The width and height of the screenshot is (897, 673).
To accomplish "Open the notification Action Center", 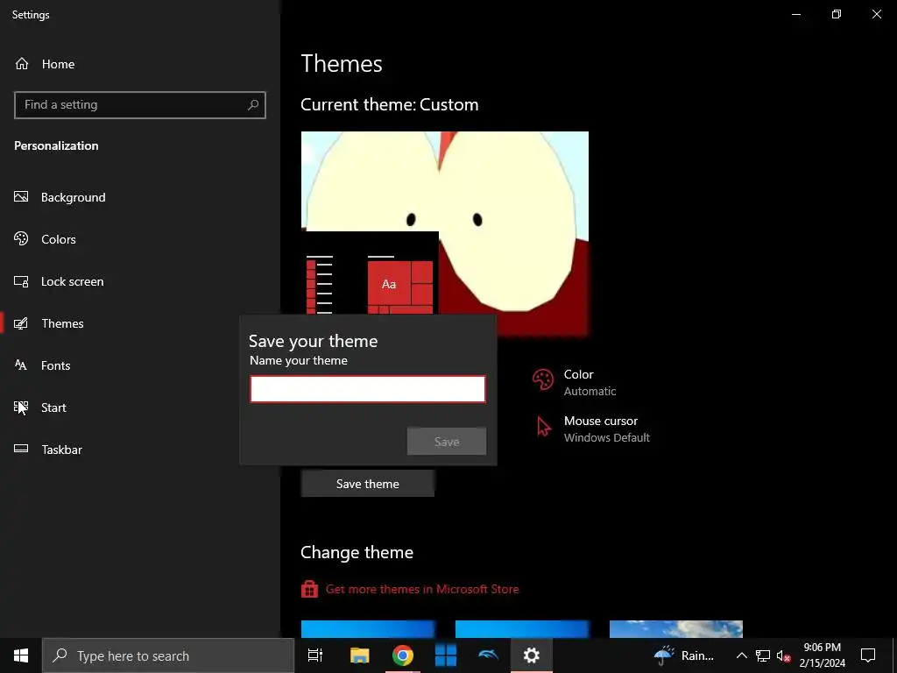I will point(868,655).
